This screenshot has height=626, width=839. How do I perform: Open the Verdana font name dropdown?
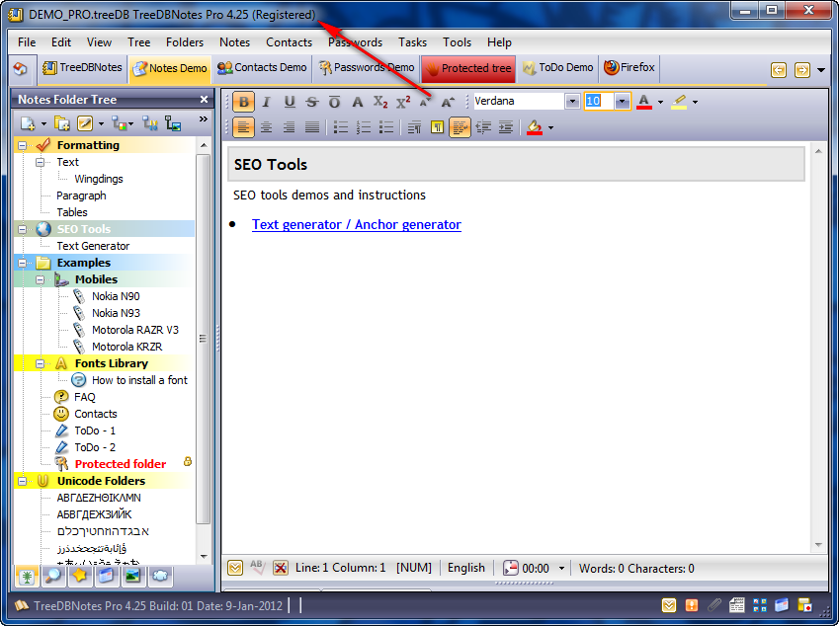(572, 101)
